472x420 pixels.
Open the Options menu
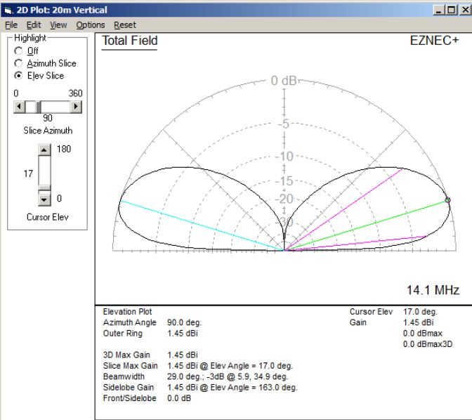[x=91, y=25]
